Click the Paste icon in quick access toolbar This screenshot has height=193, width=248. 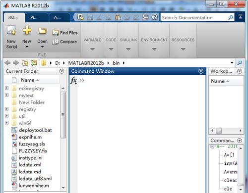click(118, 17)
